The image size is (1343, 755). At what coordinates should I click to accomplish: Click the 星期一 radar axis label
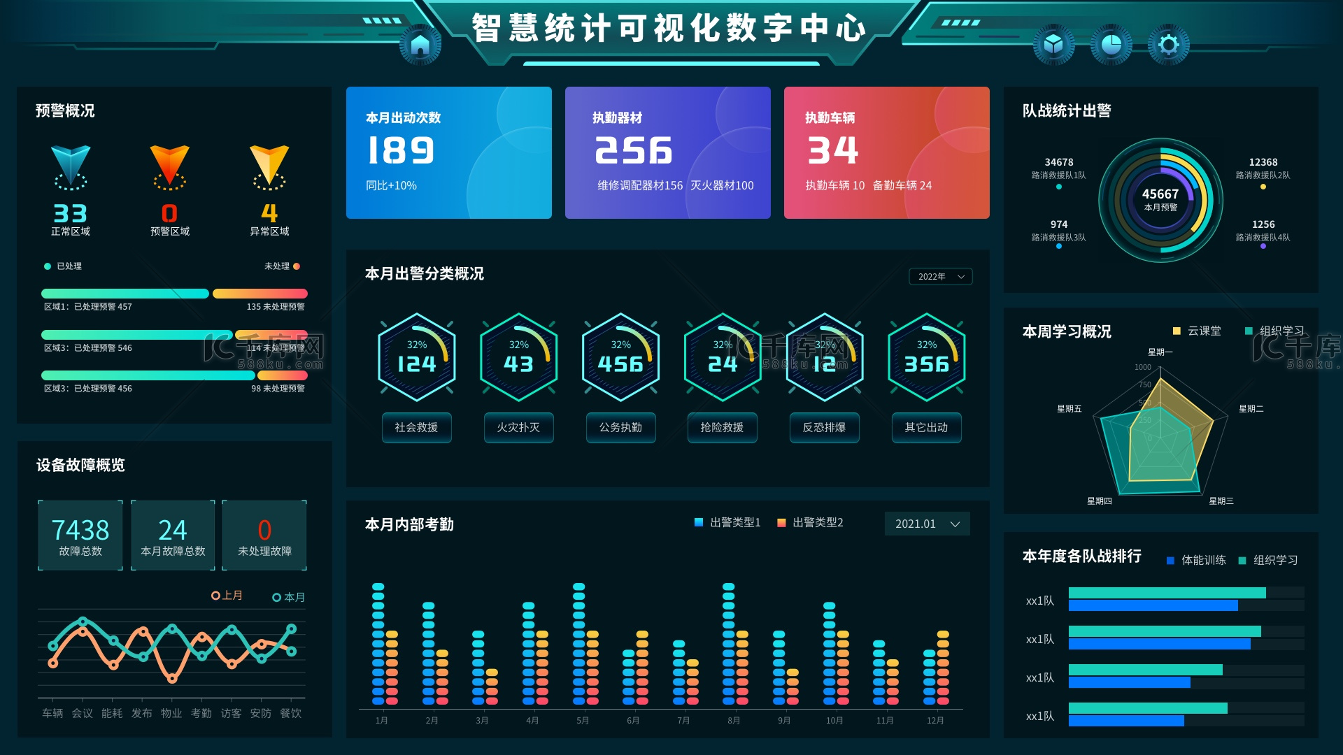1160,352
